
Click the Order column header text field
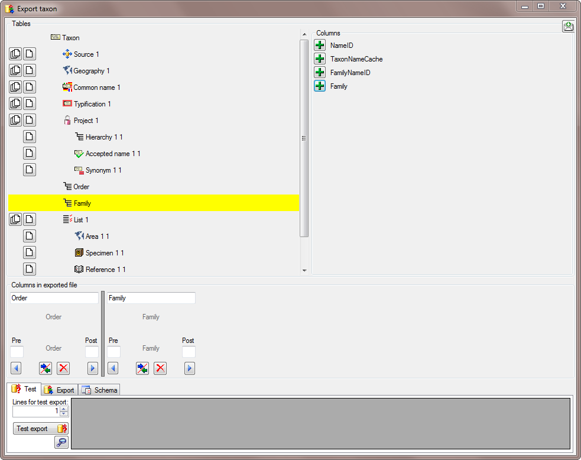(x=54, y=298)
